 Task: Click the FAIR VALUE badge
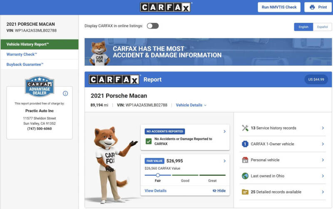[154, 161]
